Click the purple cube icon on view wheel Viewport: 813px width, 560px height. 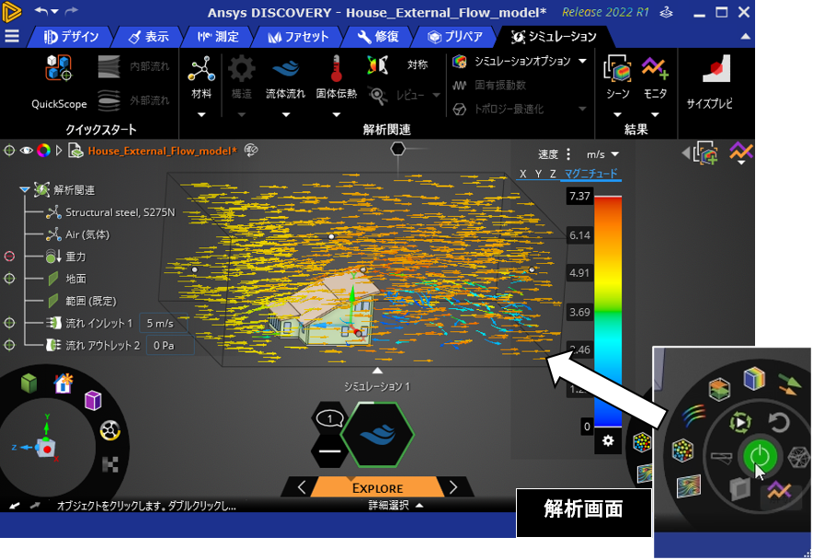click(93, 400)
